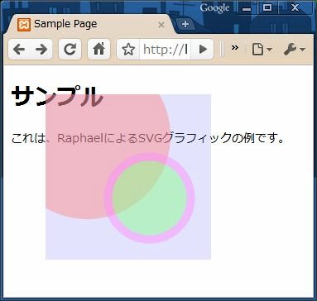Go back with the left arrow button

coord(19,50)
